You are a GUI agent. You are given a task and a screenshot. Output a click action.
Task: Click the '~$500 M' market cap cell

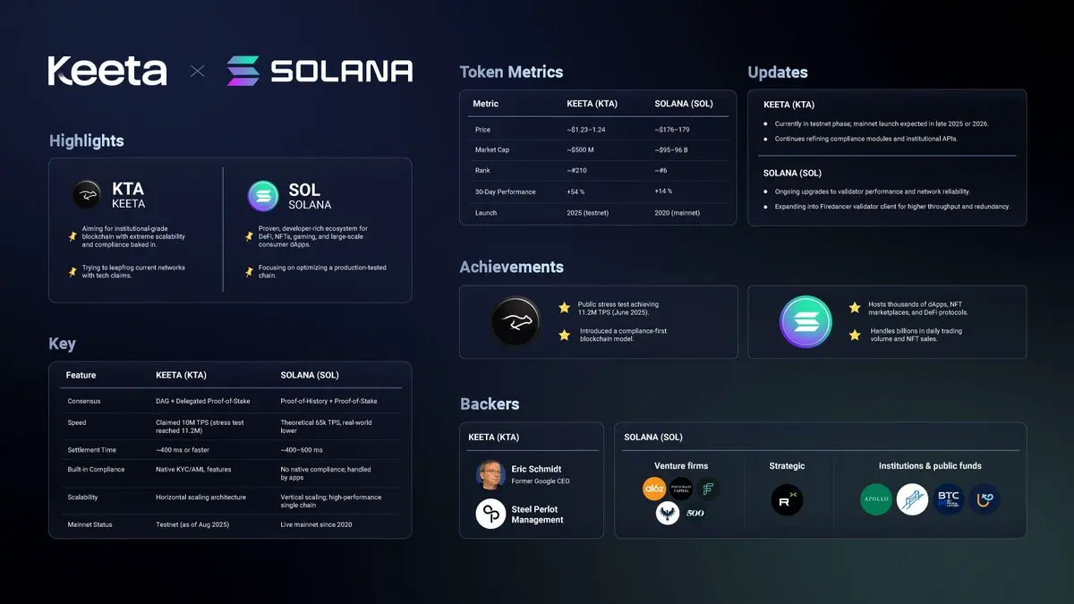(x=580, y=149)
